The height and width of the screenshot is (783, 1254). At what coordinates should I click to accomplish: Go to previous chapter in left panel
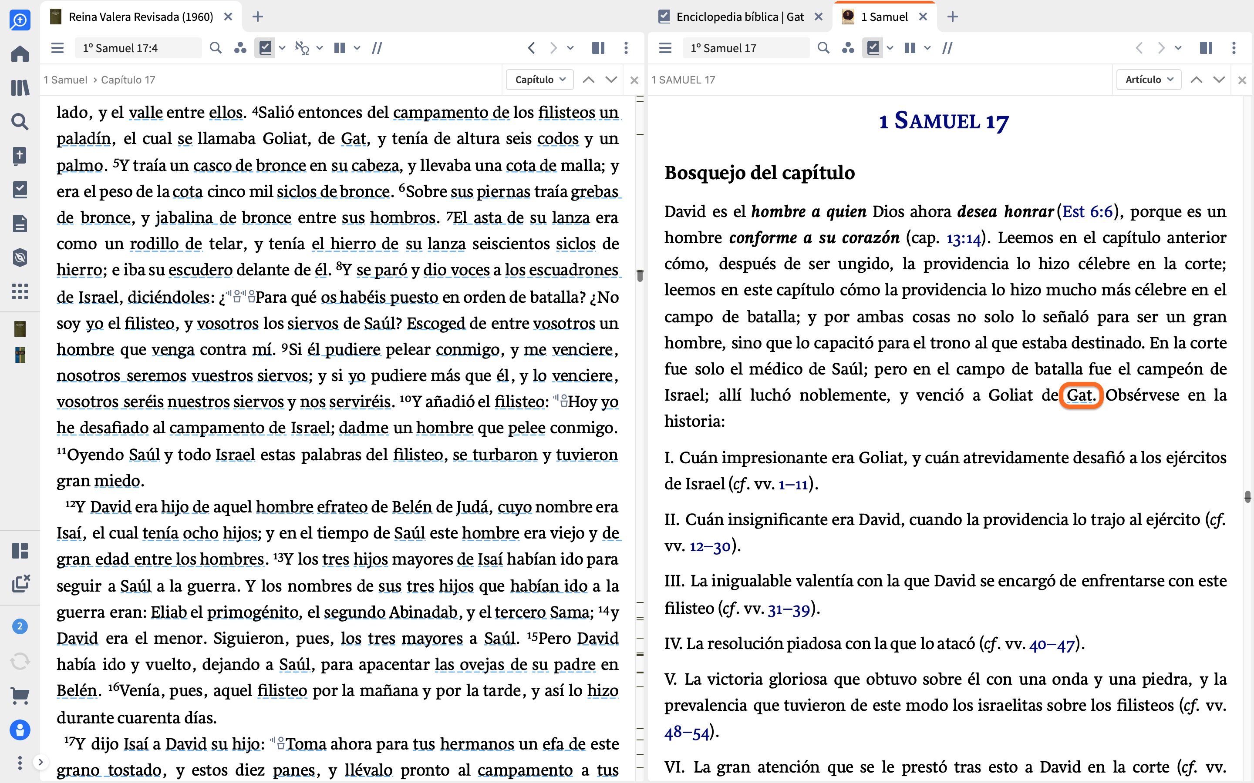coord(589,80)
